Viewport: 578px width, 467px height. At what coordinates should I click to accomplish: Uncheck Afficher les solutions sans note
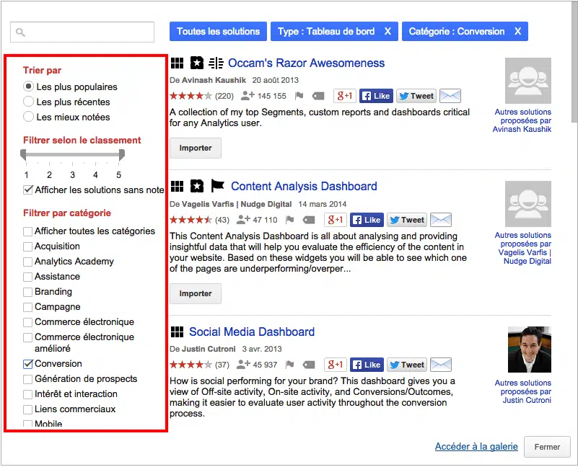point(28,190)
